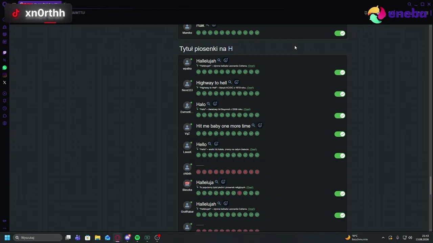This screenshot has height=243, width=433.
Task: Click wpatka's player avatar
Action: pyautogui.click(x=187, y=62)
